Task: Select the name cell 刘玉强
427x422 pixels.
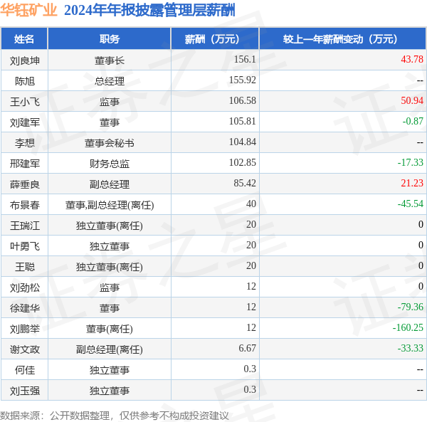Action: (x=25, y=391)
